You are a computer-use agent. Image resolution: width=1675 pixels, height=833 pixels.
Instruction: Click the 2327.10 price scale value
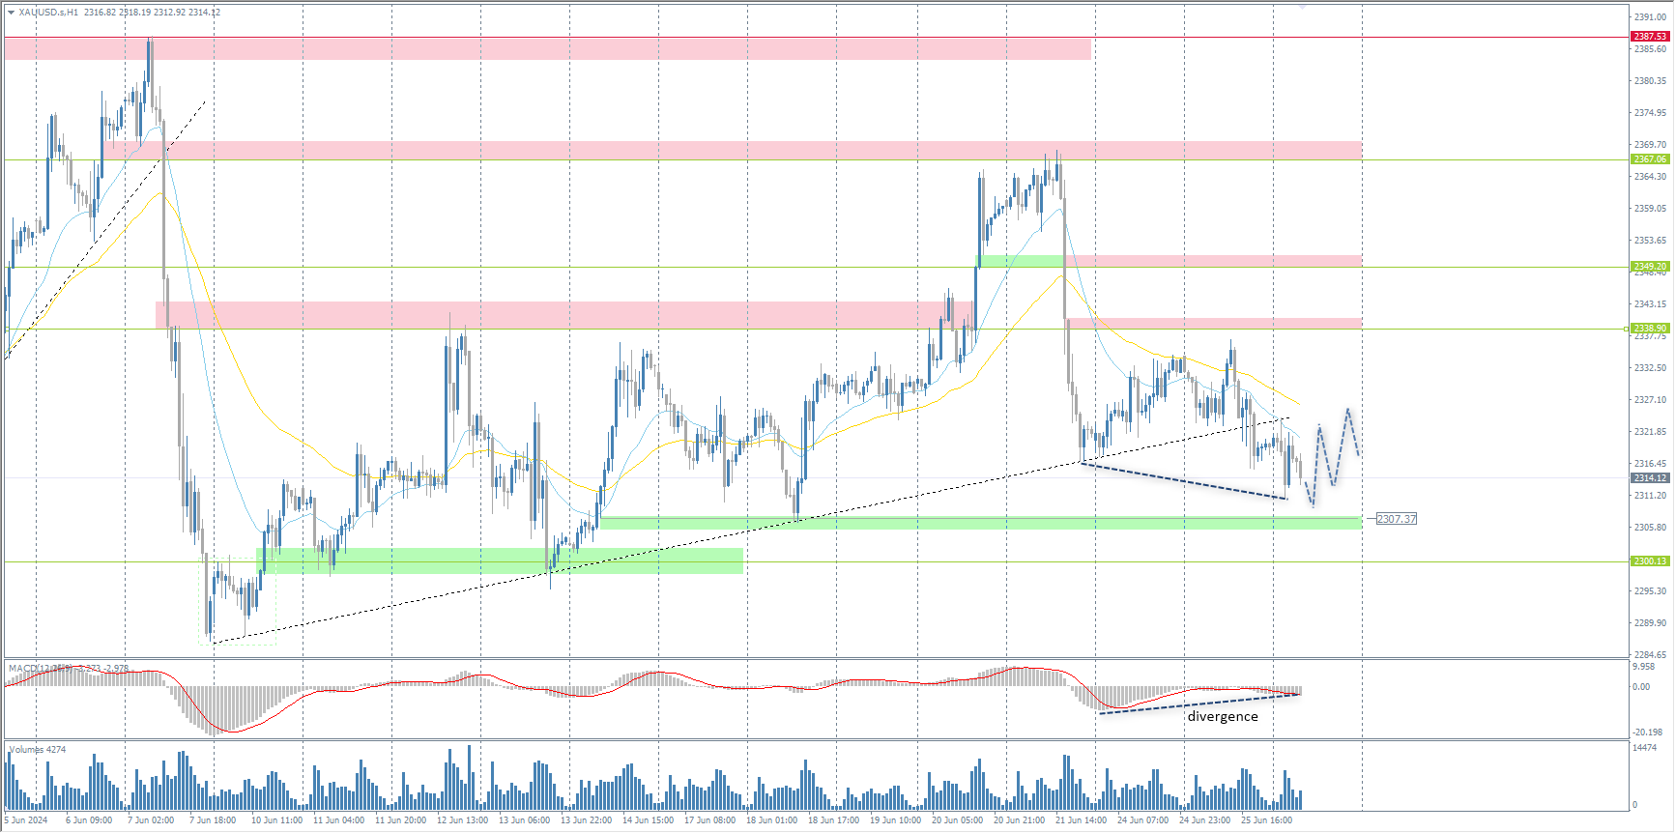(1650, 400)
